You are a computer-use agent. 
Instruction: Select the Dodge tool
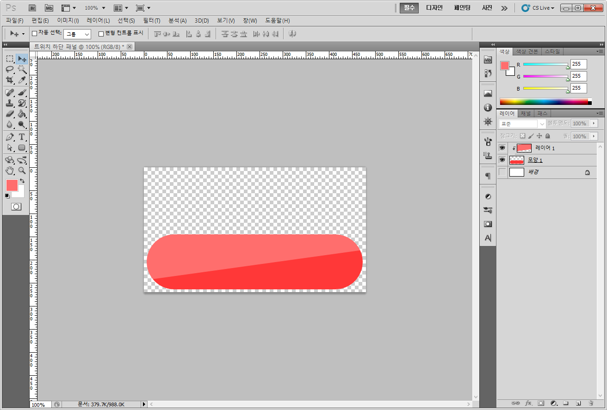[x=22, y=124]
